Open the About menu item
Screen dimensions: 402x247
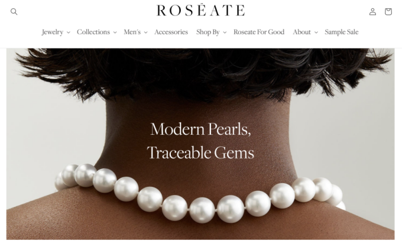click(301, 32)
